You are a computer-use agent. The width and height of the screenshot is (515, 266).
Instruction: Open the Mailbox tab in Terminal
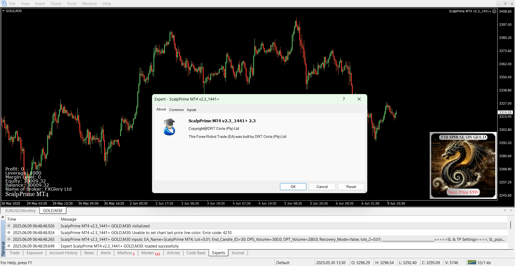(126, 253)
